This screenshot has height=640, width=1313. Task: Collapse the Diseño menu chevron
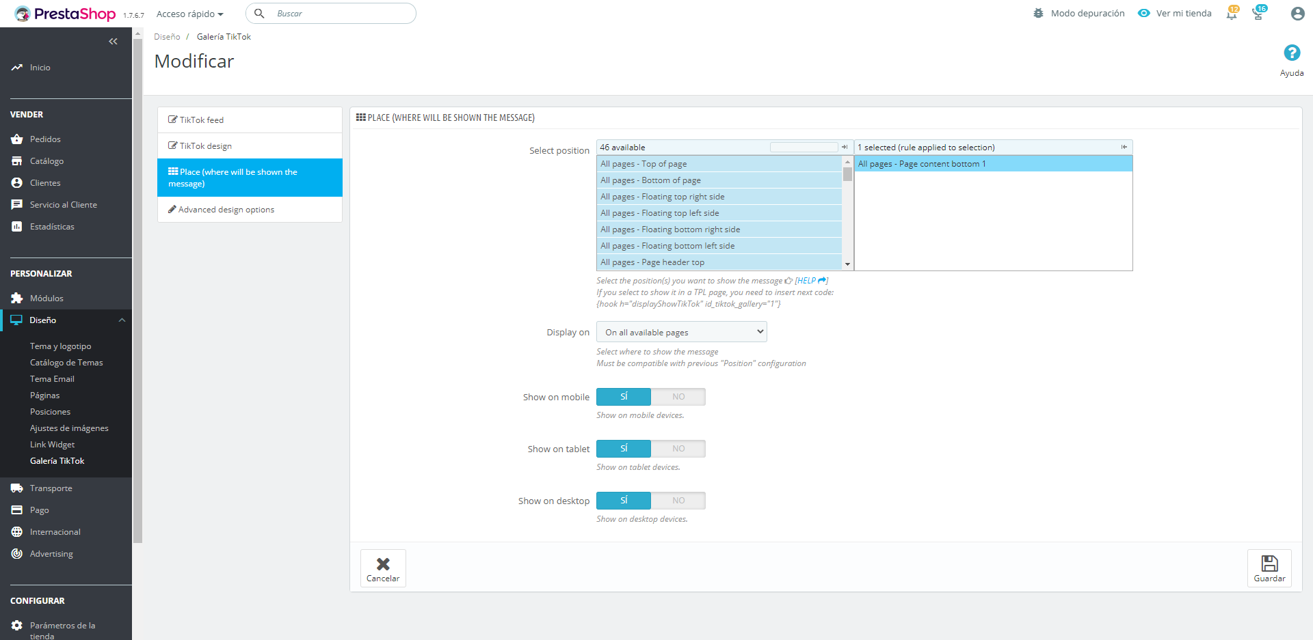(x=122, y=320)
